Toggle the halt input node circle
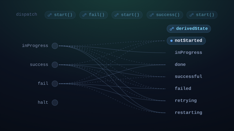This screenshot has height=131, width=234. point(55,103)
